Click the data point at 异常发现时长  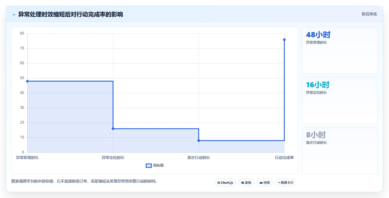coord(27,81)
